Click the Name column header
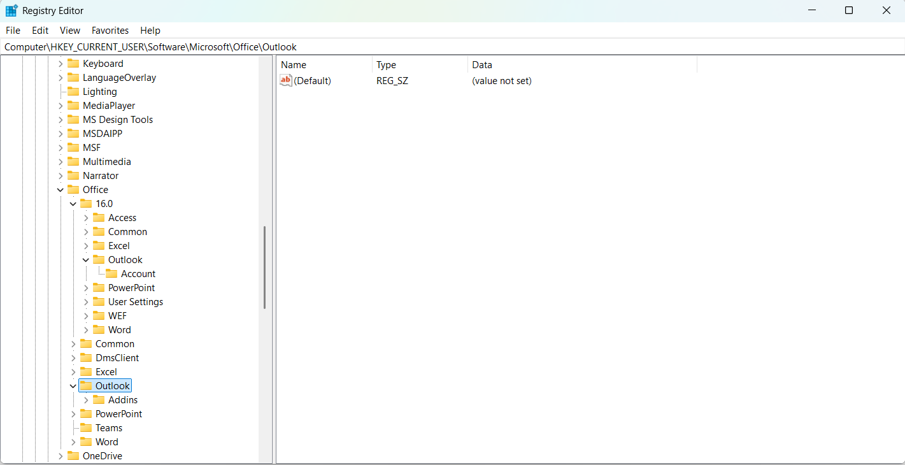Image resolution: width=905 pixels, height=465 pixels. tap(294, 64)
